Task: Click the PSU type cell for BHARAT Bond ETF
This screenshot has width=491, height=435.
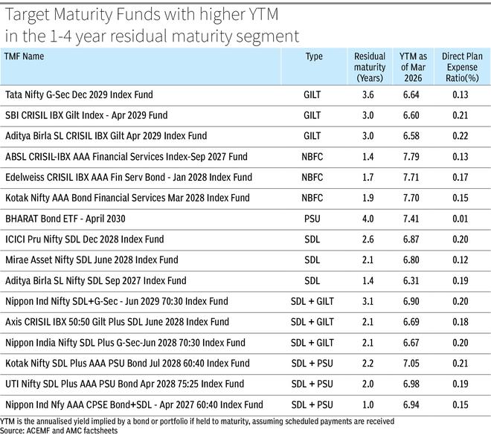Action: (313, 219)
